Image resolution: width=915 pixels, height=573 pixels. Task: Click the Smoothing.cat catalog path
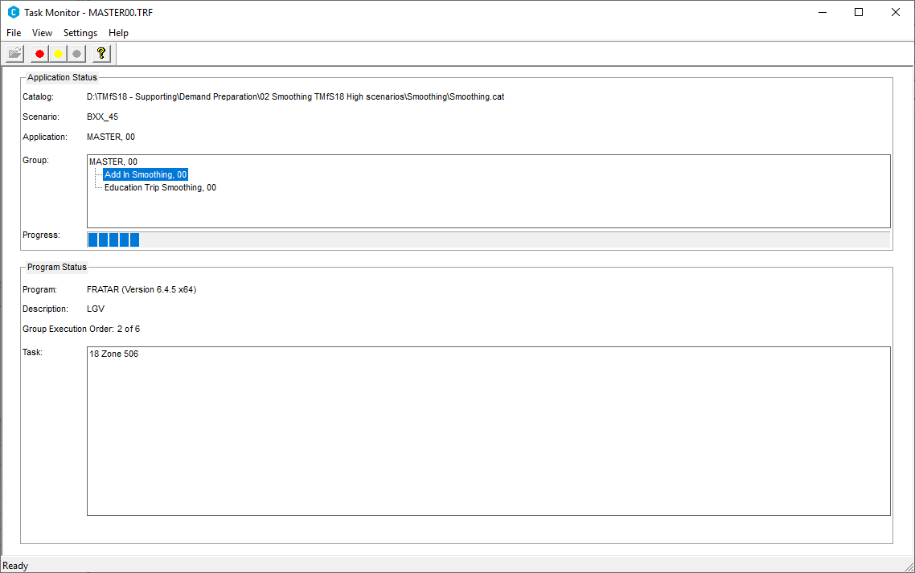(295, 97)
